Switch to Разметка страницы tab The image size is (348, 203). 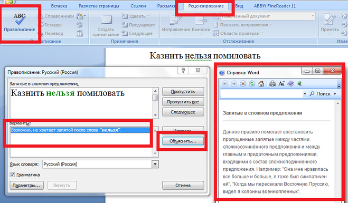pyautogui.click(x=99, y=6)
